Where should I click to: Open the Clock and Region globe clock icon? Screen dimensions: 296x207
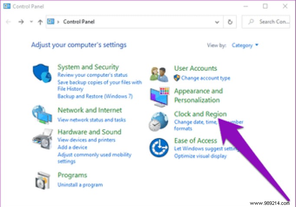coord(158,122)
